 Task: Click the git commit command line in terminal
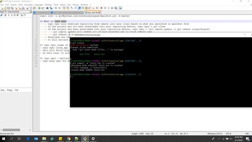[x=93, y=63]
